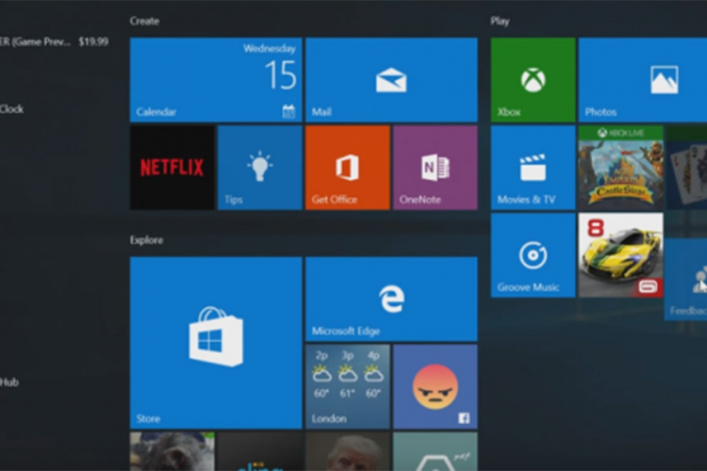Image resolution: width=707 pixels, height=471 pixels.
Task: Open the London weather tile
Action: point(348,387)
